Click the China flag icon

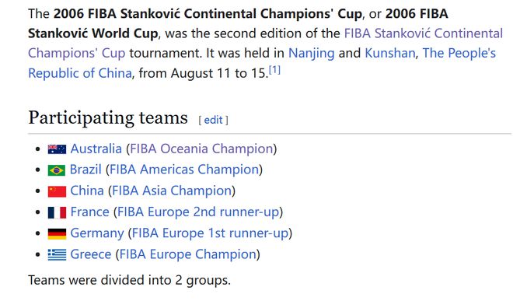coord(57,191)
